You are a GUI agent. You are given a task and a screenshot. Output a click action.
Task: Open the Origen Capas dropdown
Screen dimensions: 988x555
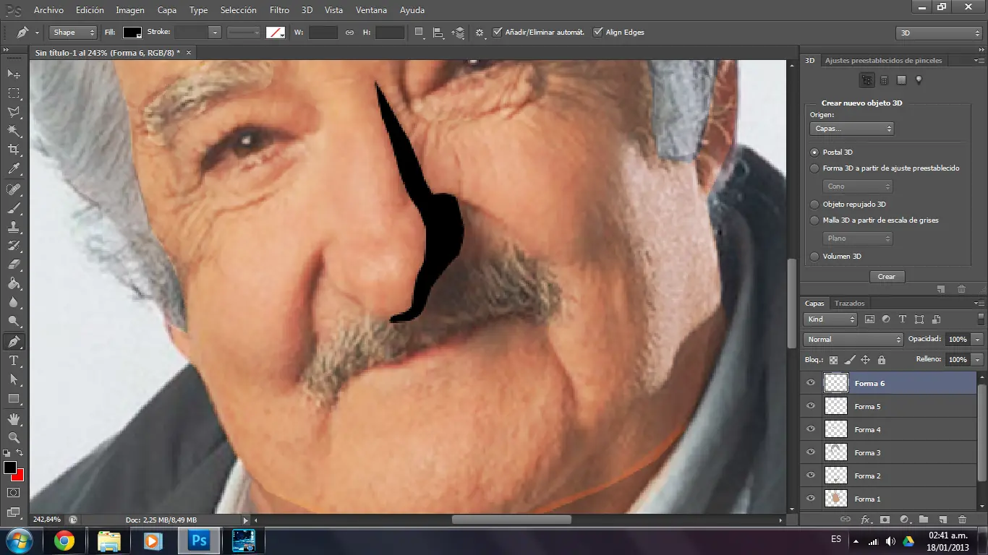pos(851,129)
